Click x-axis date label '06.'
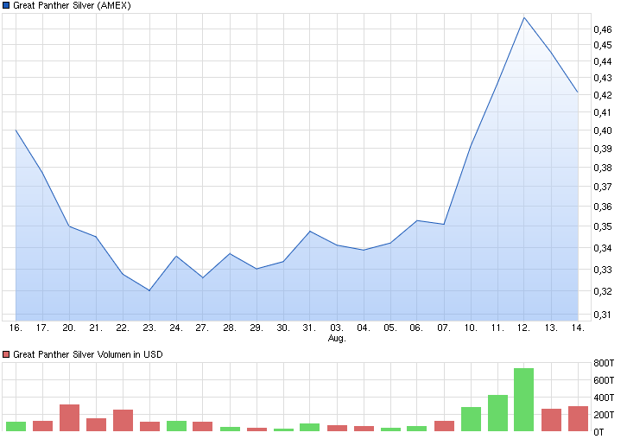The width and height of the screenshot is (627, 439). point(416,328)
